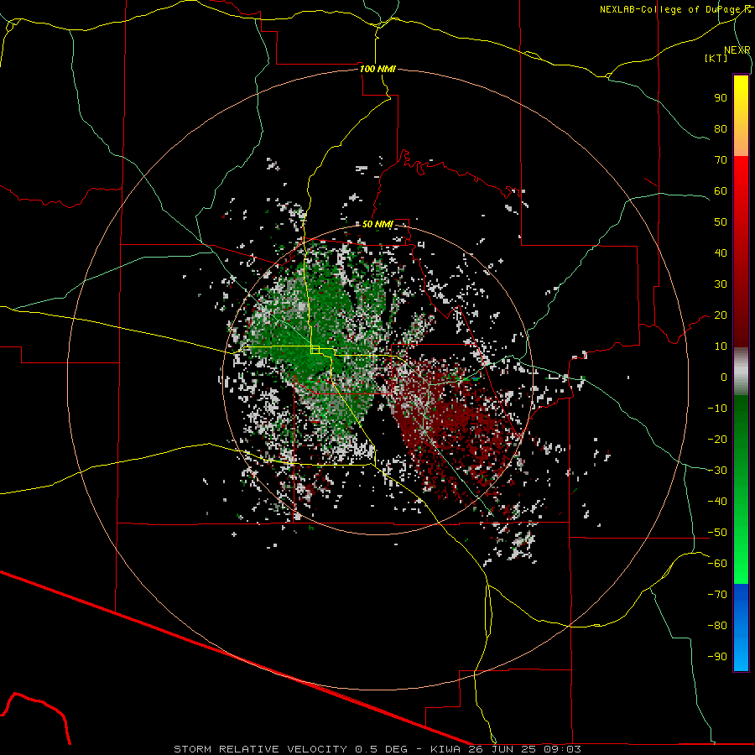
Task: Click the STORM RELATIVE VELOCITY caption text
Action: point(260,749)
